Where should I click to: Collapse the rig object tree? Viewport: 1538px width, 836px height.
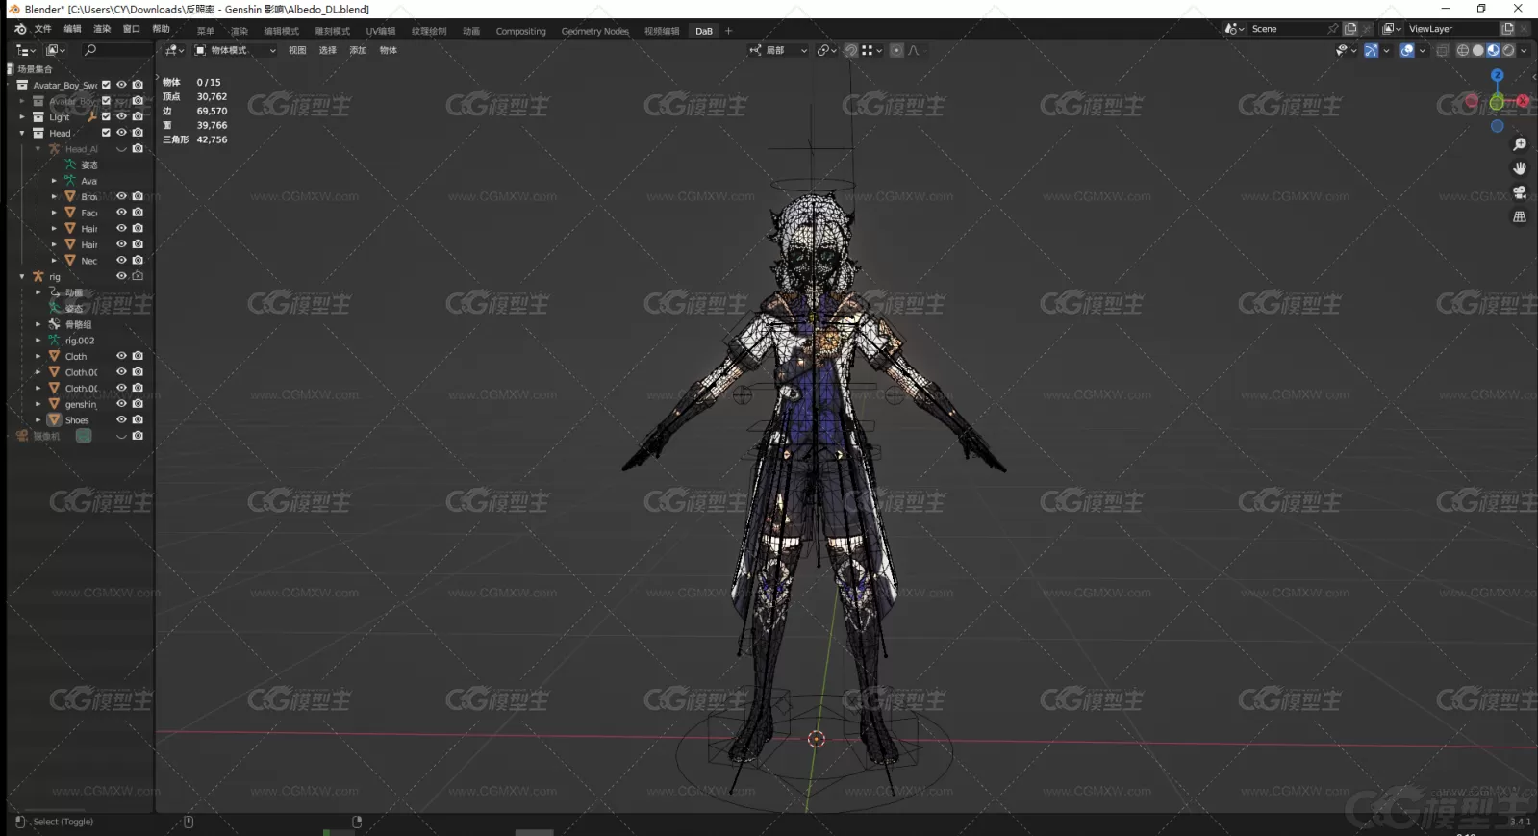click(22, 276)
